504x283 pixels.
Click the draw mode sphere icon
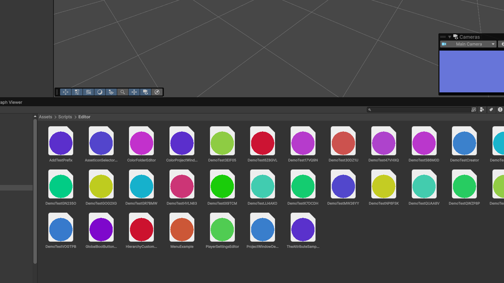(x=100, y=92)
